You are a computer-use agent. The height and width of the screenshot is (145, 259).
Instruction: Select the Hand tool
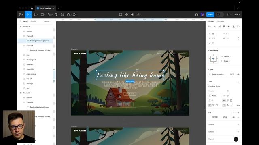(68, 14)
